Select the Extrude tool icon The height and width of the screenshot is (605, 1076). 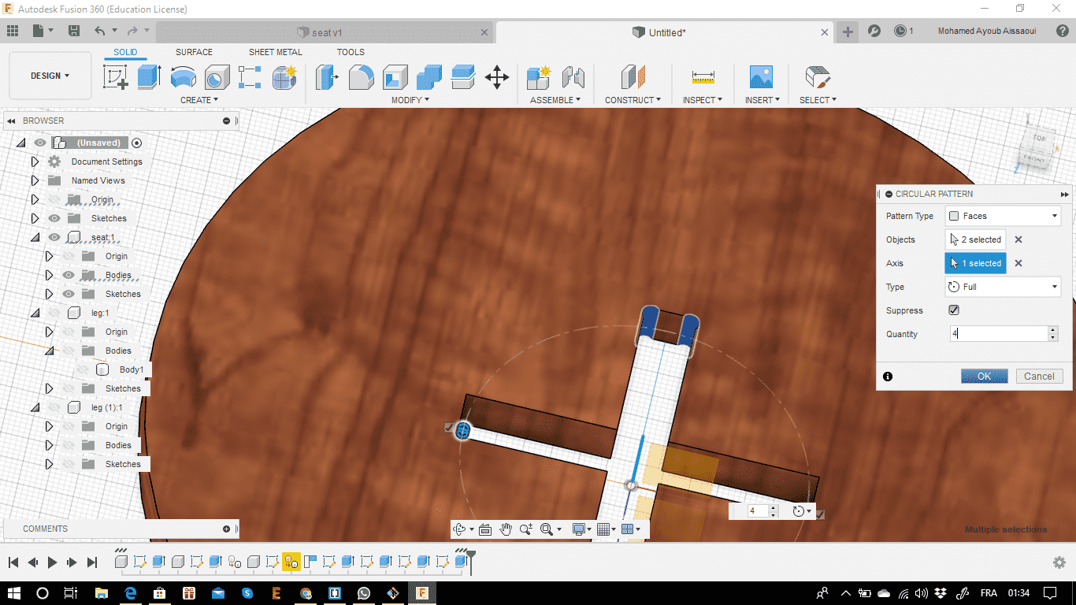pos(149,77)
